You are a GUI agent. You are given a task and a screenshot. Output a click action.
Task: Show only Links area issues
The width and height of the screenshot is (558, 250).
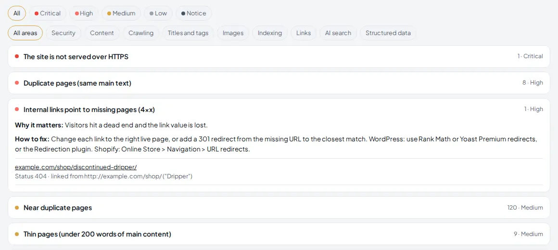pyautogui.click(x=303, y=33)
